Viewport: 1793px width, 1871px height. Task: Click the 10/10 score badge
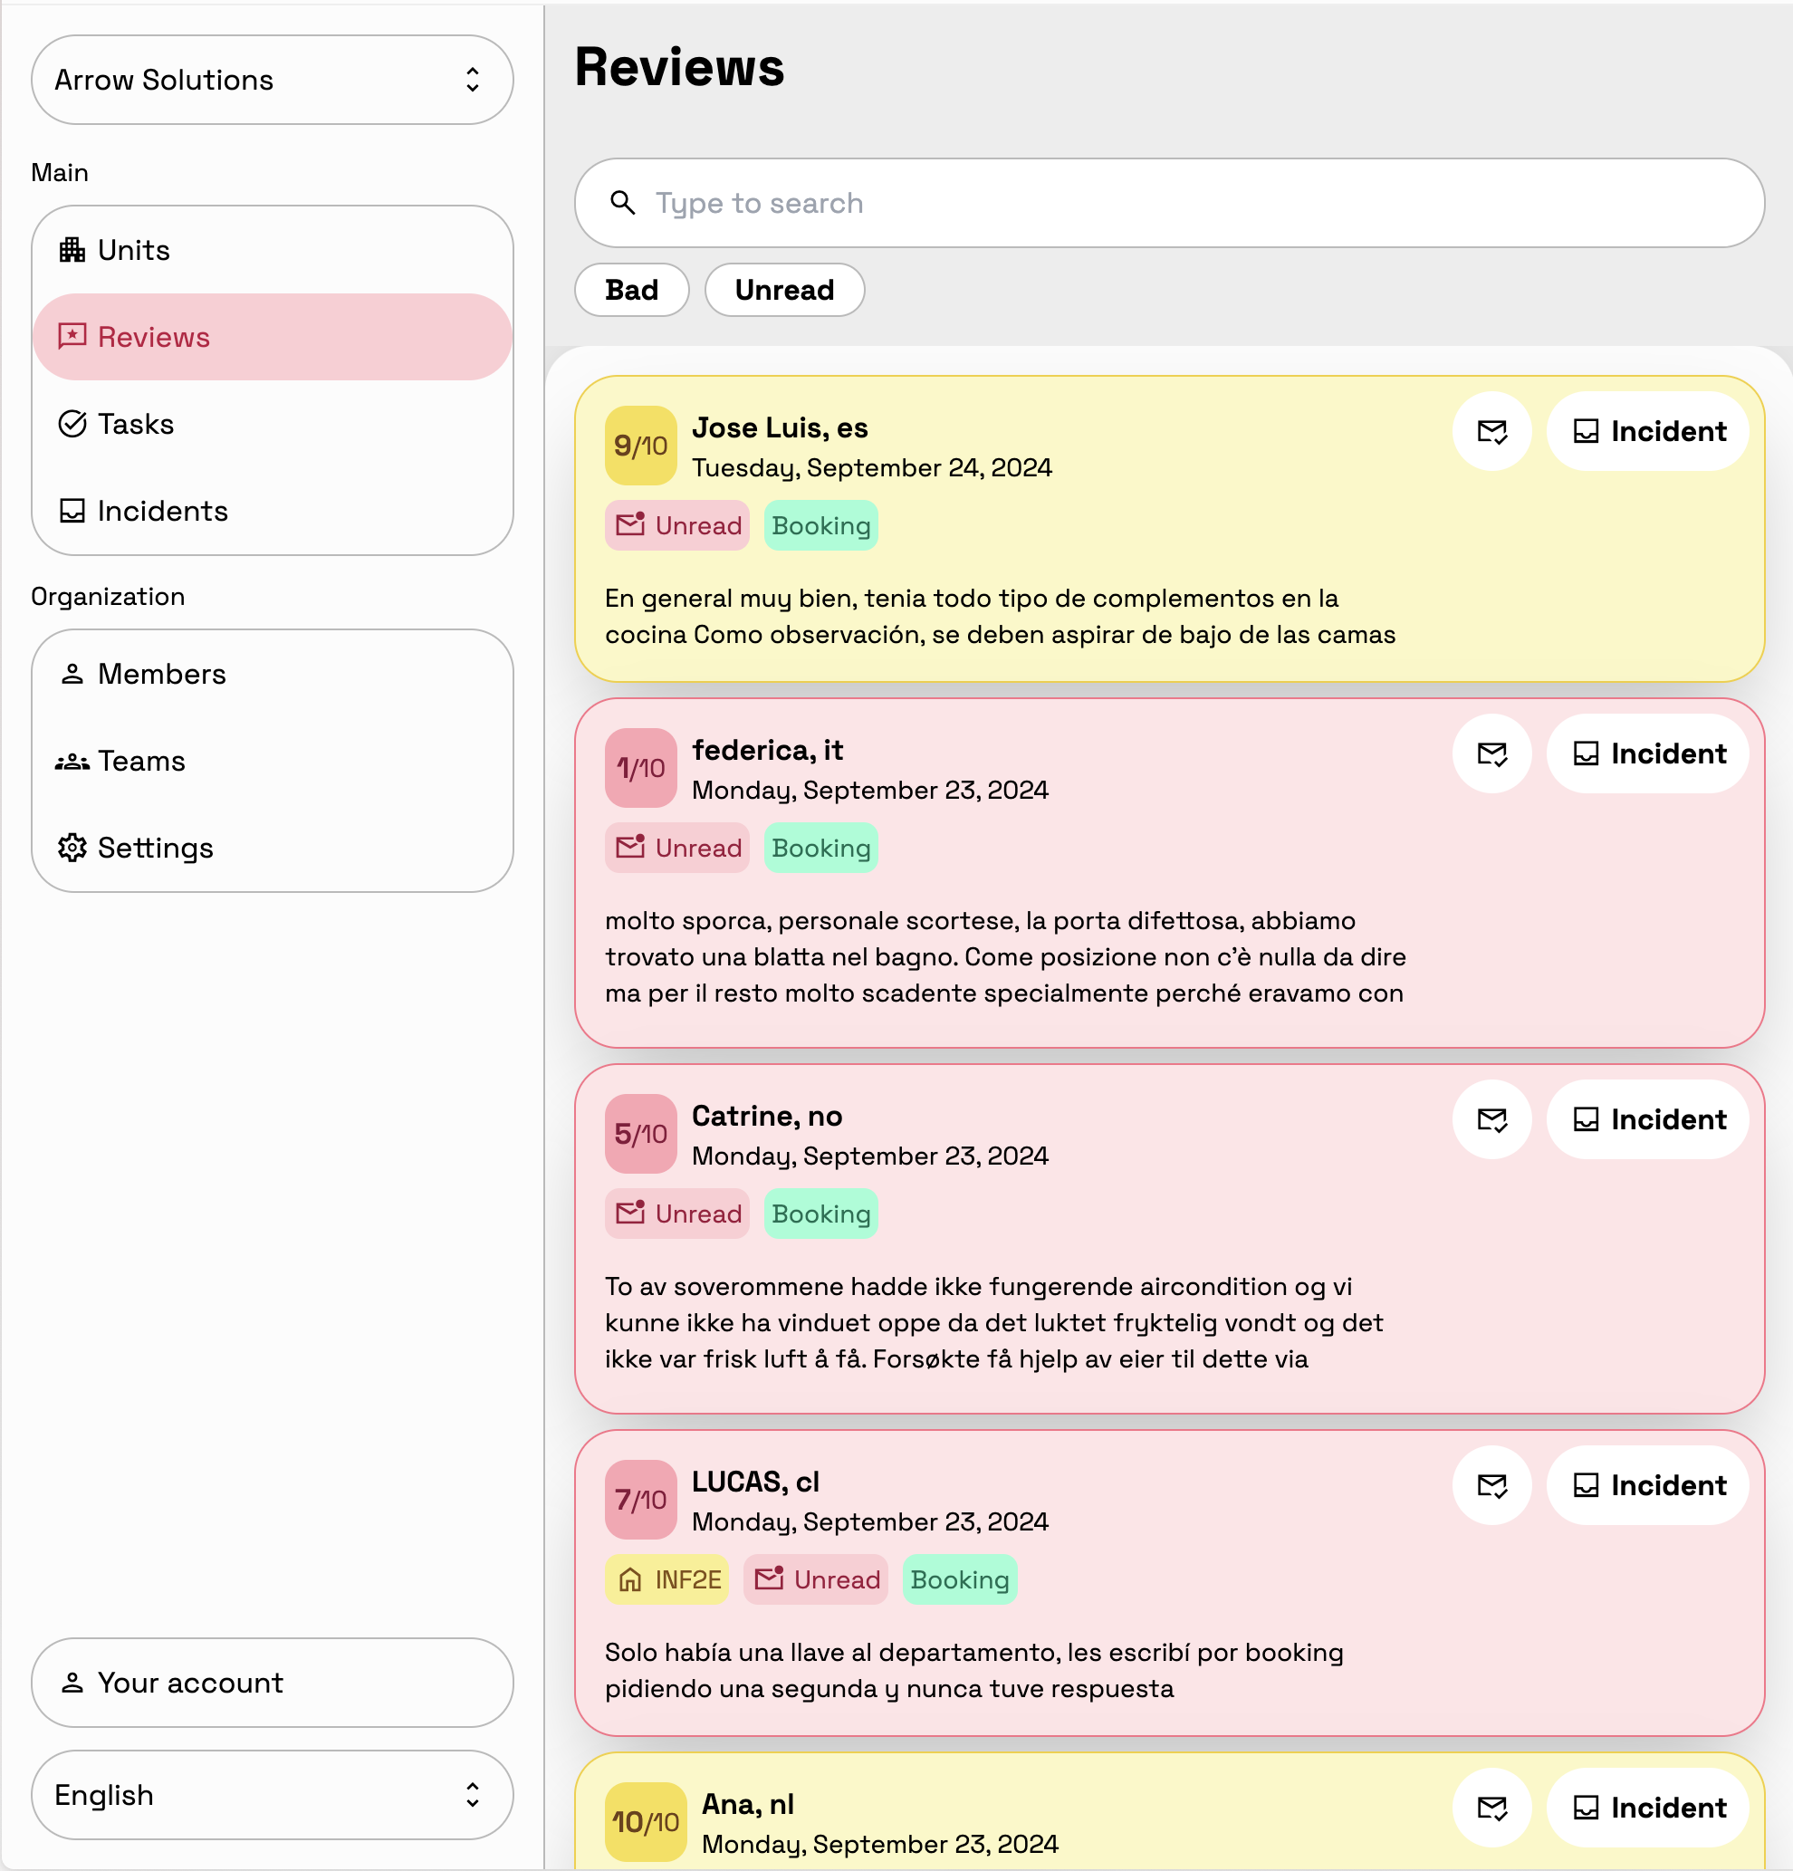click(x=646, y=1822)
